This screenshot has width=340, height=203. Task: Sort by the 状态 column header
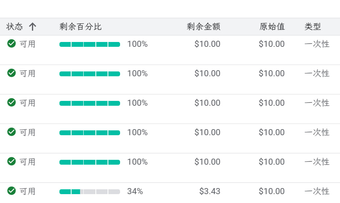15,27
